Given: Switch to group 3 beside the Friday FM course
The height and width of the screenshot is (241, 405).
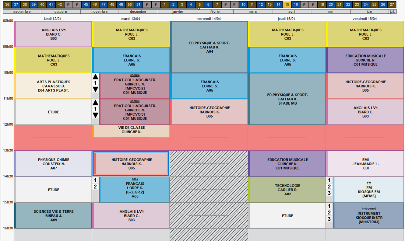Looking at the screenshot, I should pyautogui.click(x=329, y=193).
